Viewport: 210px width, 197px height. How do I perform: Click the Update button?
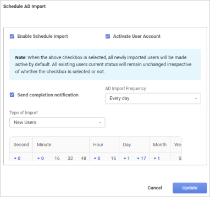[x=190, y=188]
